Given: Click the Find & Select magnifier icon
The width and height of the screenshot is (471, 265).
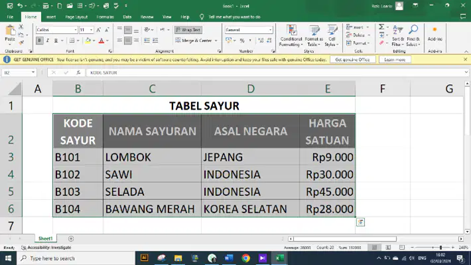Looking at the screenshot, I should click(413, 30).
